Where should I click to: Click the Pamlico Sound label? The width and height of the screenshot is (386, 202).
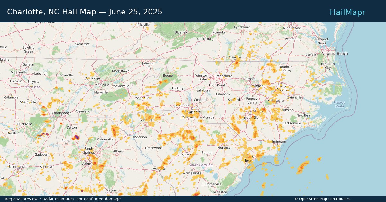click(x=339, y=104)
